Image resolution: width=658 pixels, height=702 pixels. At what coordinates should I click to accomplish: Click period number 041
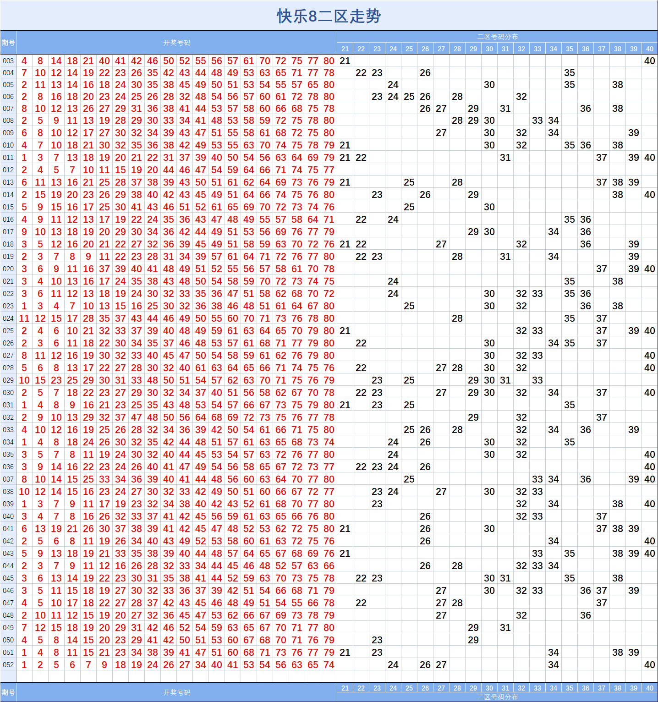(8, 529)
